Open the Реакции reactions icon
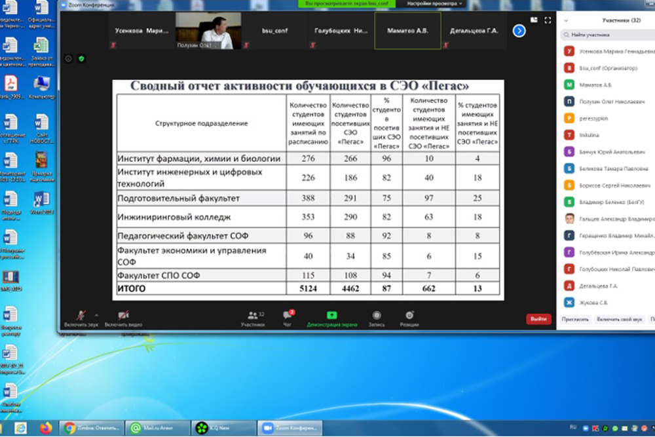The width and height of the screenshot is (655, 437). point(409,316)
